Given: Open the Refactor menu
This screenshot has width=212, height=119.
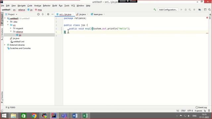Looking at the screenshot, I should click(47, 6).
